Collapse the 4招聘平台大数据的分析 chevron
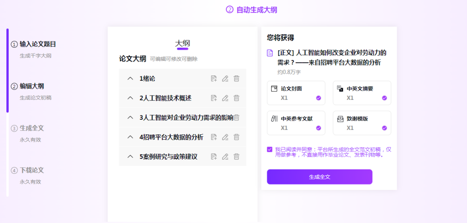Image resolution: width=467 pixels, height=223 pixels. pyautogui.click(x=130, y=137)
